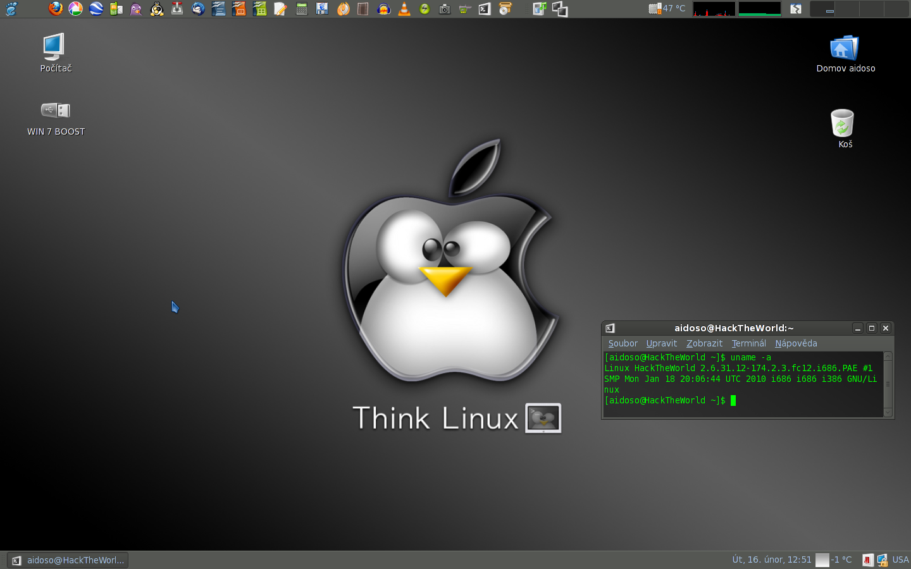Close the aidoso@HackTheWorld terminal window
911x569 pixels.
pyautogui.click(x=886, y=328)
